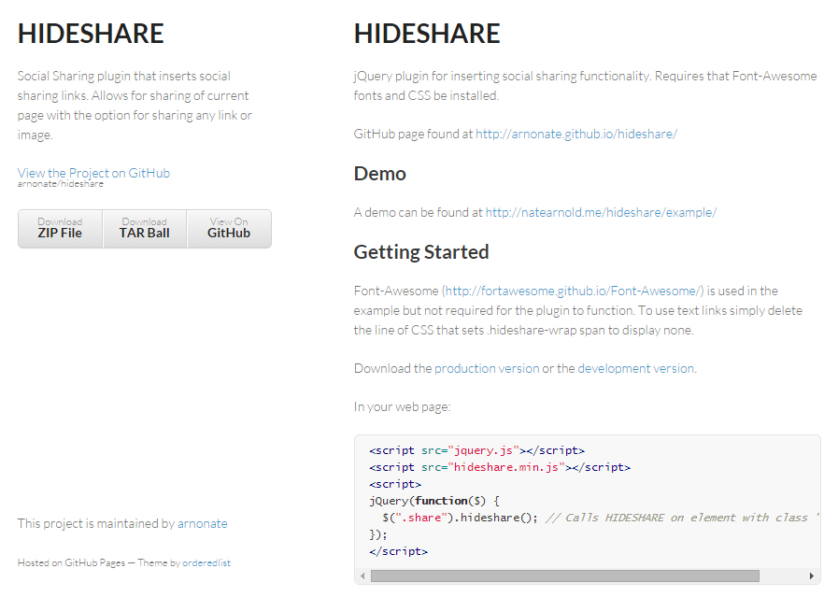Open the natearnold.me demo example link
This screenshot has width=838, height=597.
click(x=602, y=212)
